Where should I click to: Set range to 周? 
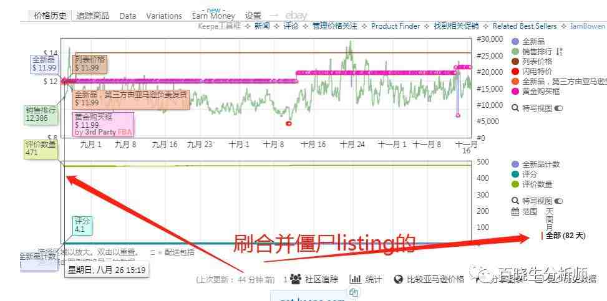[550, 219]
